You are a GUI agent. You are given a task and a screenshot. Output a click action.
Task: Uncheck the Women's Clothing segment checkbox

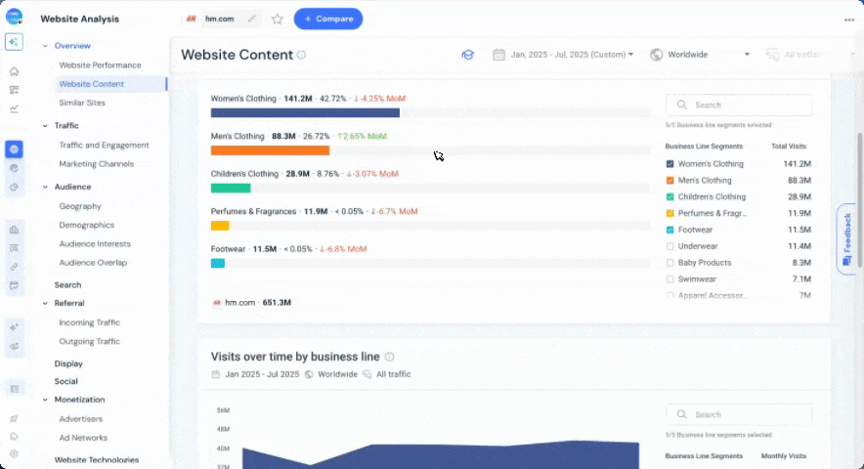pos(670,164)
